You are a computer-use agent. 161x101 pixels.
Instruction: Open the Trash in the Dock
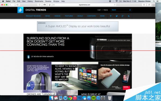pyautogui.click(x=110, y=98)
